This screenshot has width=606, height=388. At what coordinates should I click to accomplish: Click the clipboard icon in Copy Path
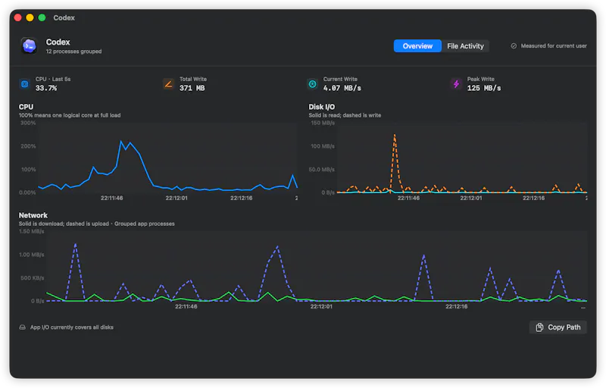tap(539, 327)
